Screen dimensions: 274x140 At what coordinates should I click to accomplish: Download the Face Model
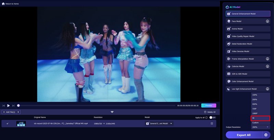click(x=267, y=21)
